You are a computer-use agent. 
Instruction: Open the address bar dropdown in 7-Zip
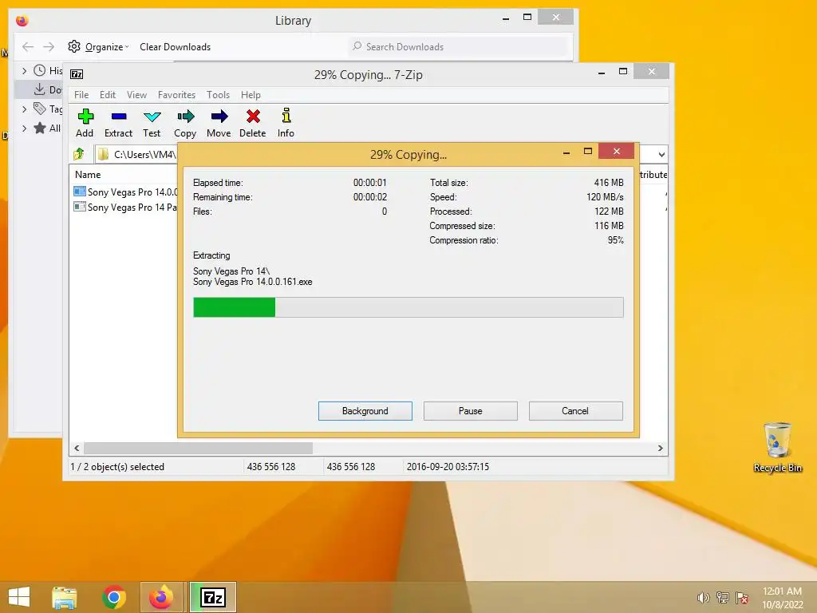point(661,154)
